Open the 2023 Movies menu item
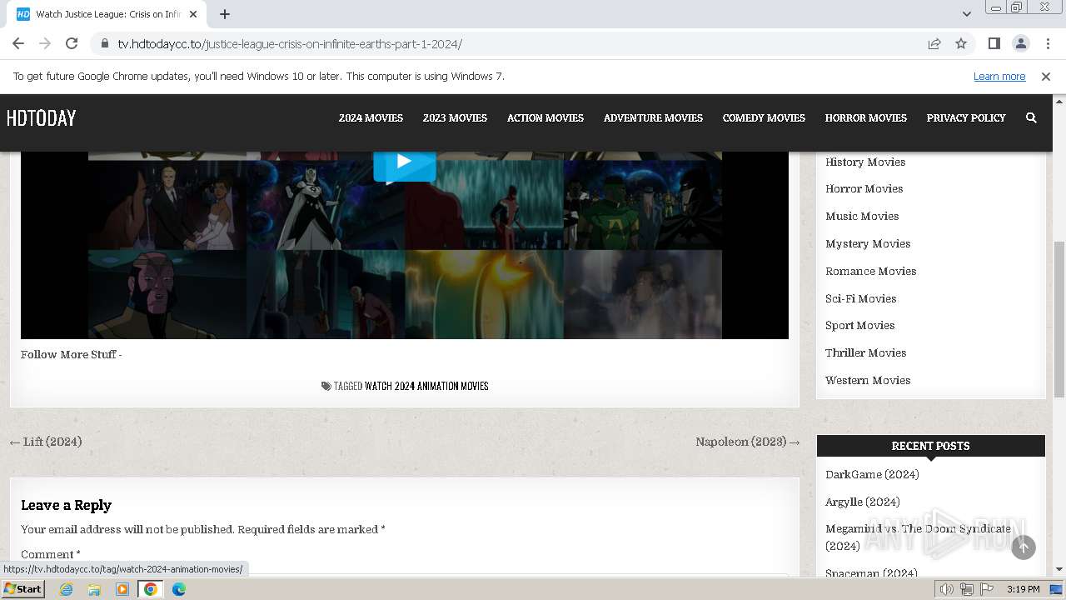The image size is (1066, 600). tap(455, 118)
